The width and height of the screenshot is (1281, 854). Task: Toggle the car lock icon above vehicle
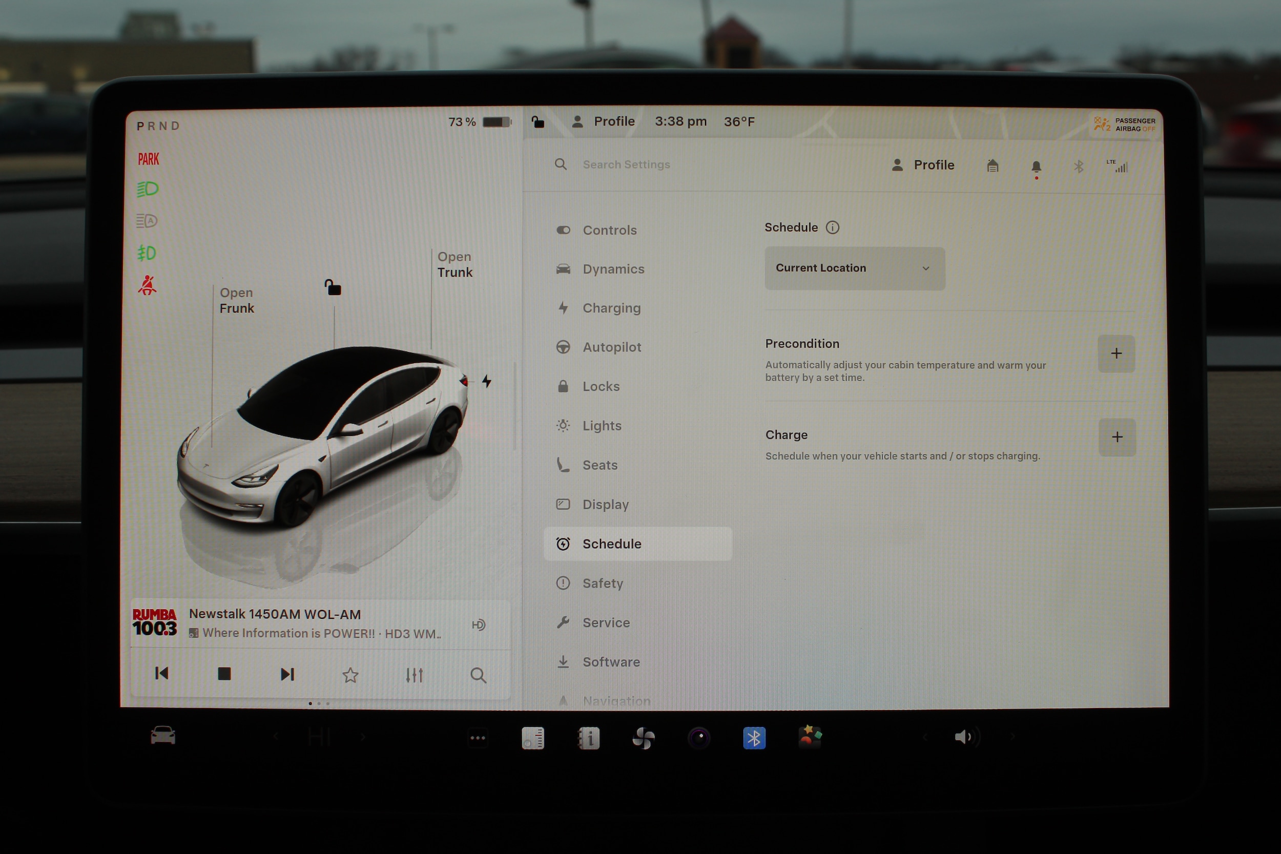point(333,287)
